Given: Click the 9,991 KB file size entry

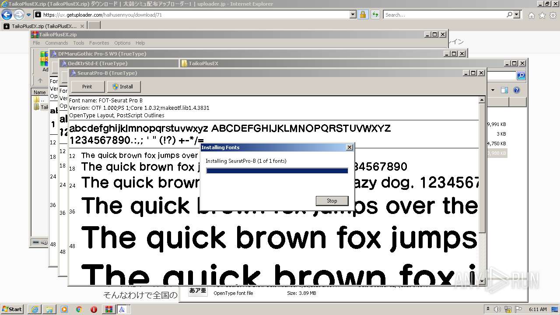Looking at the screenshot, I should coord(497,124).
